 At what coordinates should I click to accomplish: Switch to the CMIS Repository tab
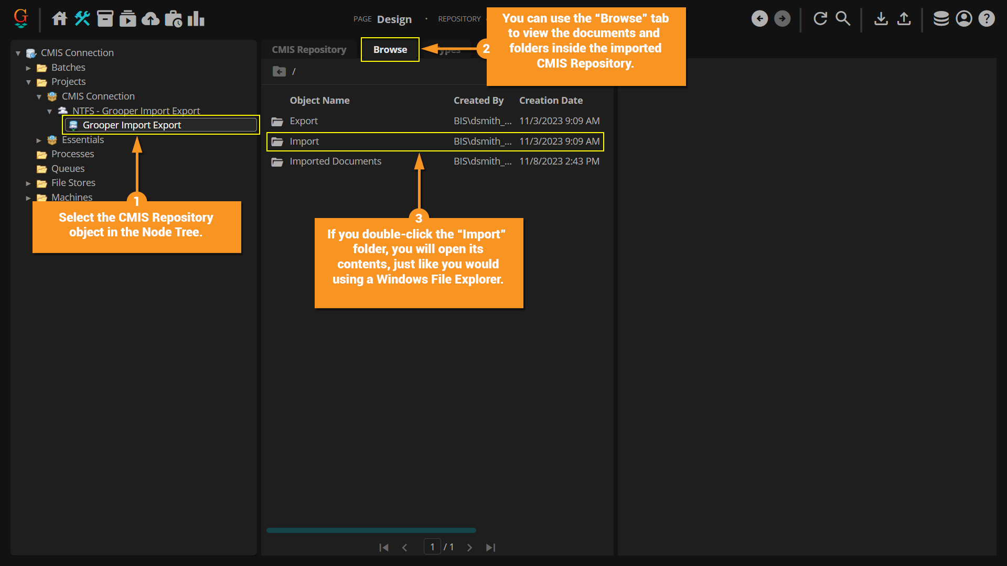[309, 50]
